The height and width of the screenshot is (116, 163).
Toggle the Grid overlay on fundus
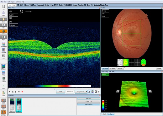click(105, 14)
